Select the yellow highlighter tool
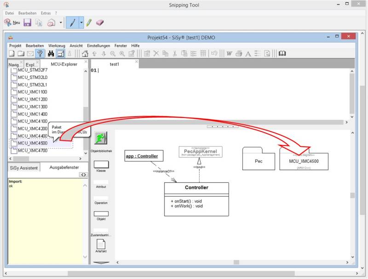Image resolution: width=368 pixels, height=279 pixels. point(89,22)
